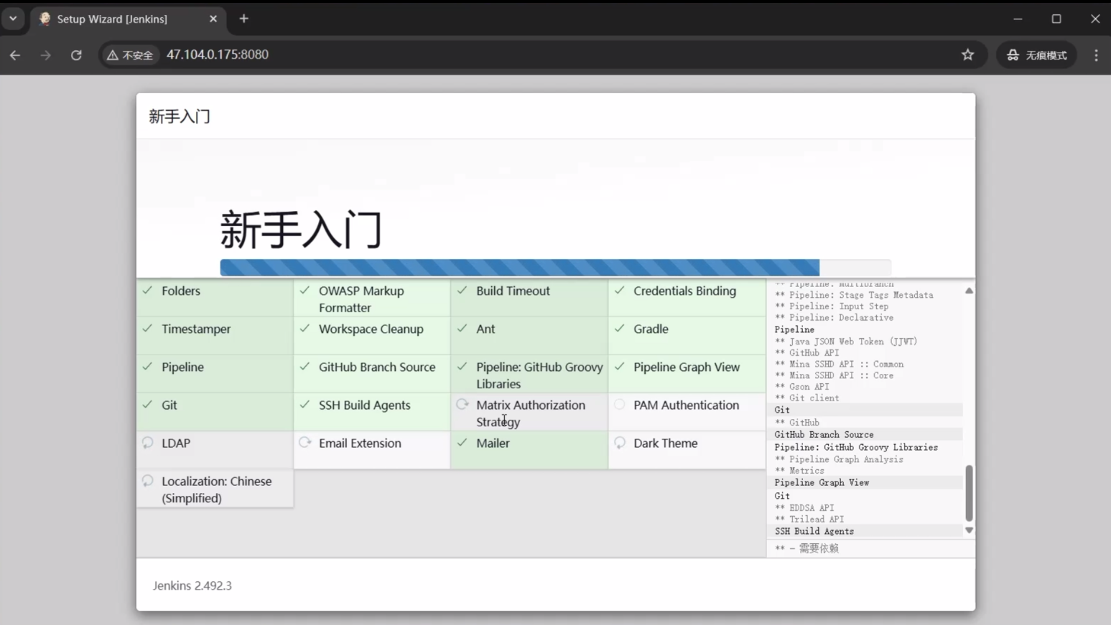Viewport: 1111px width, 625px height.
Task: Click the install log scroll-up arrow
Action: tap(969, 291)
